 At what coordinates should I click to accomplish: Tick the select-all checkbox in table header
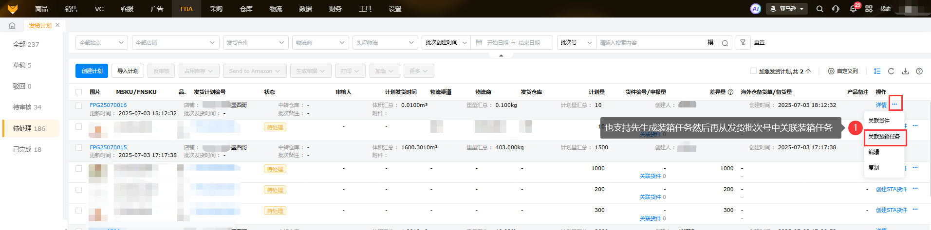(x=78, y=92)
